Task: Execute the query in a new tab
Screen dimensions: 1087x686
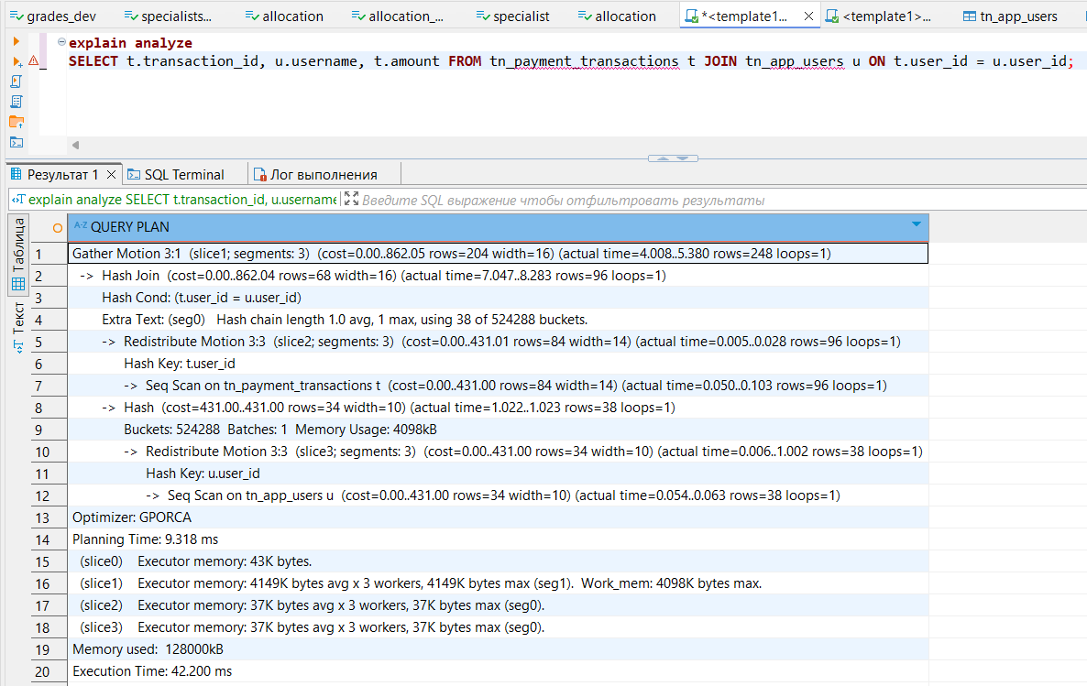Action: point(16,61)
